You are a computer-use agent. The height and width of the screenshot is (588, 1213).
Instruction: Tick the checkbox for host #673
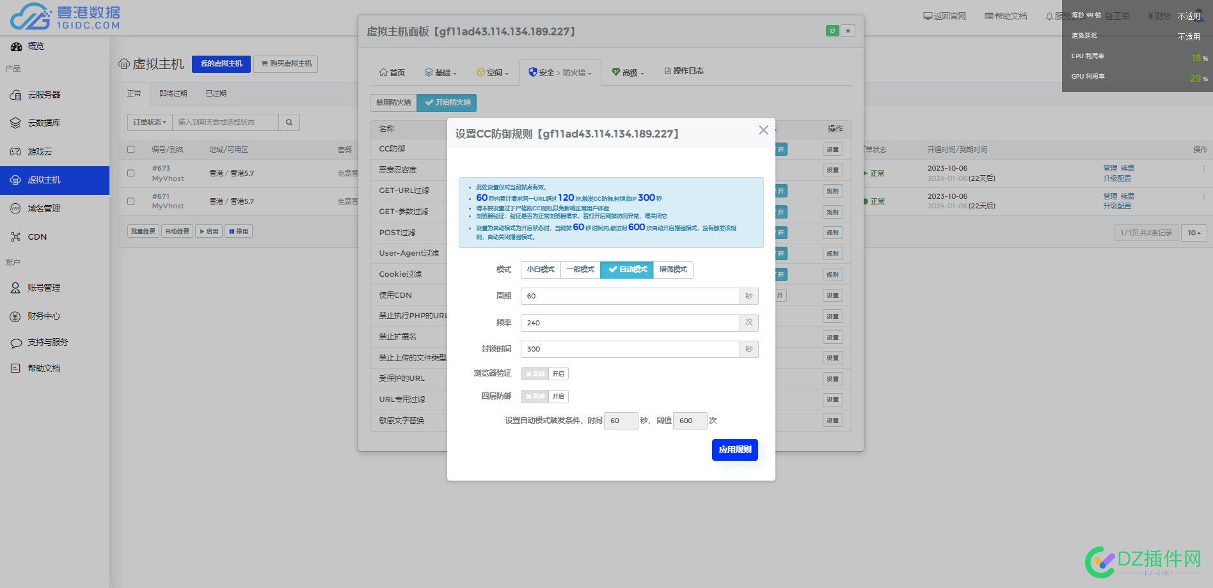pyautogui.click(x=131, y=173)
